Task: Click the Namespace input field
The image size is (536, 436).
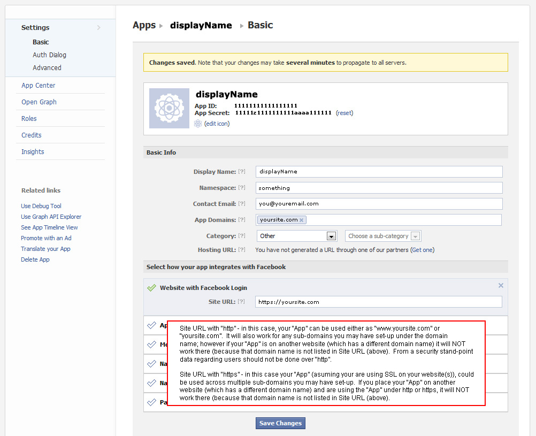Action: (379, 188)
